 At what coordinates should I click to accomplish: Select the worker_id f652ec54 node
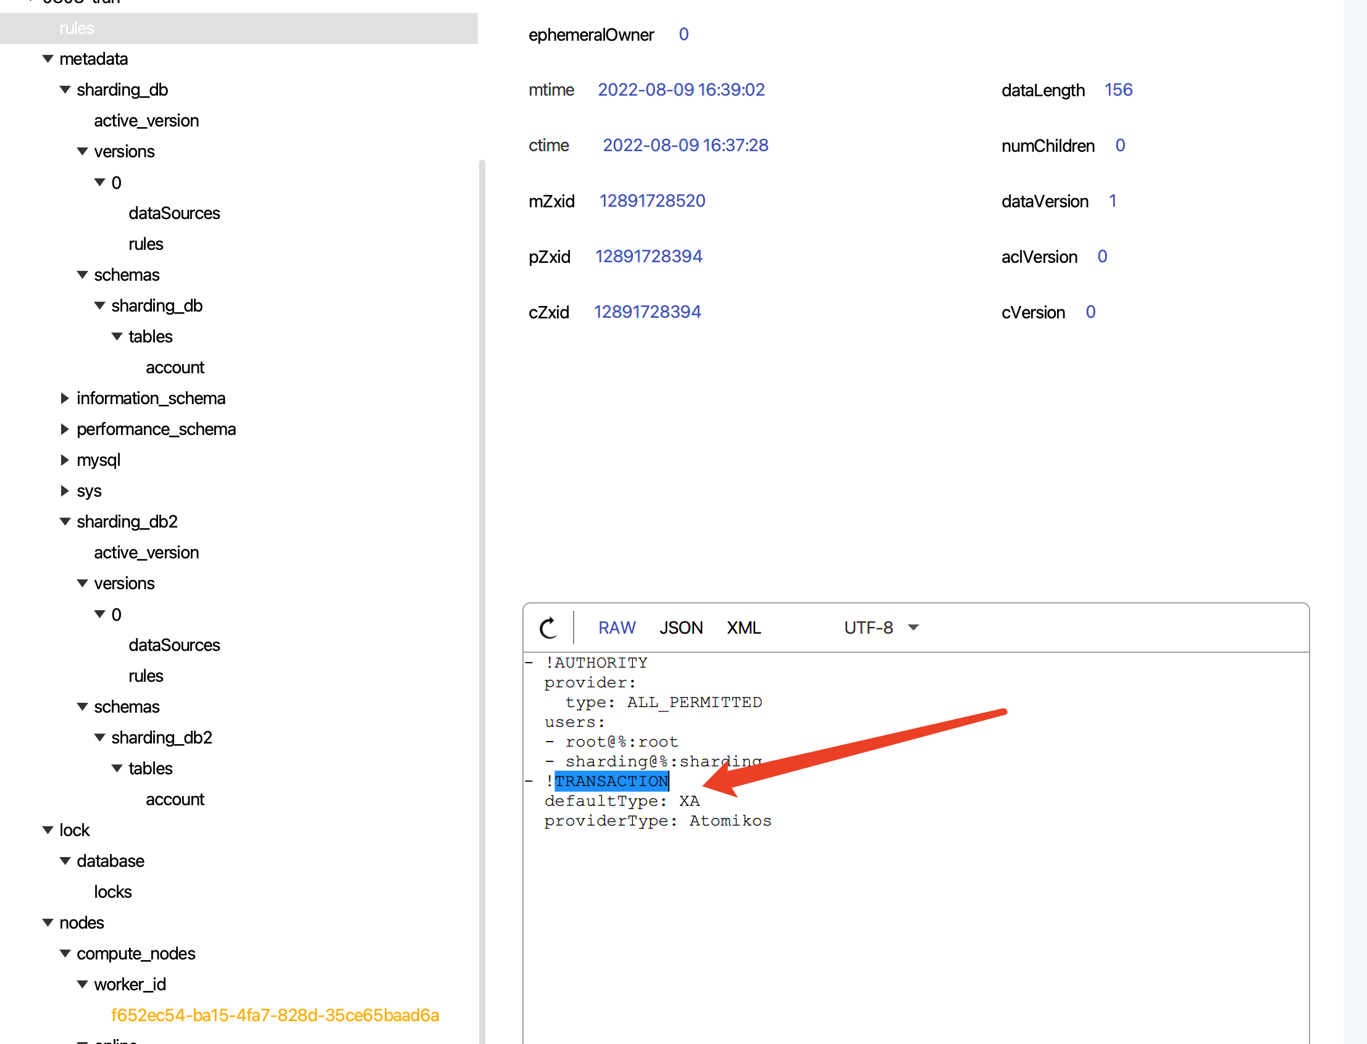click(x=275, y=1015)
